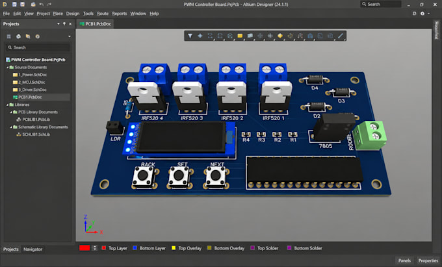Open the selection filter funnel in the active bar

tap(190, 36)
